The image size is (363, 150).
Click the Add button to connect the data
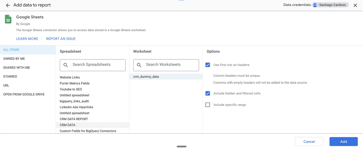click(x=344, y=141)
